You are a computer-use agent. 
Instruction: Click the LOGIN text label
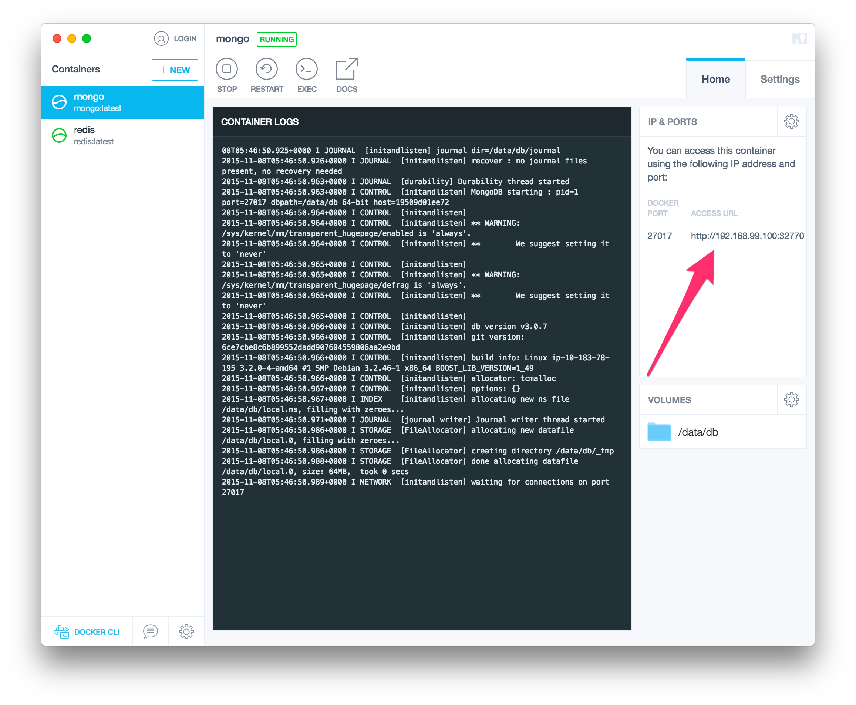tap(185, 38)
